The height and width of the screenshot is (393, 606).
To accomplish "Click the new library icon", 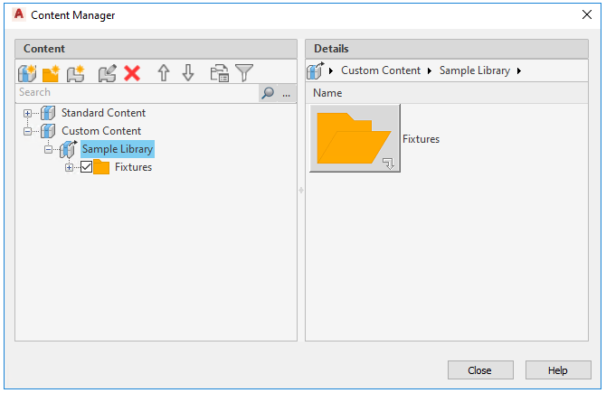I will coord(27,73).
